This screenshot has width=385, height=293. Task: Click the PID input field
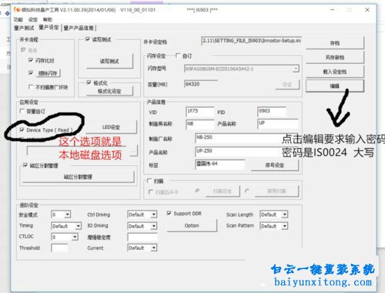click(x=272, y=112)
